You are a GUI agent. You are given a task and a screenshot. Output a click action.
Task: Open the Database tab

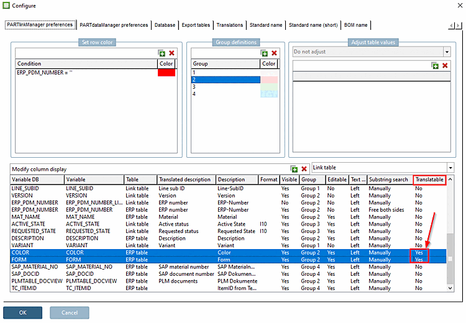coord(165,25)
